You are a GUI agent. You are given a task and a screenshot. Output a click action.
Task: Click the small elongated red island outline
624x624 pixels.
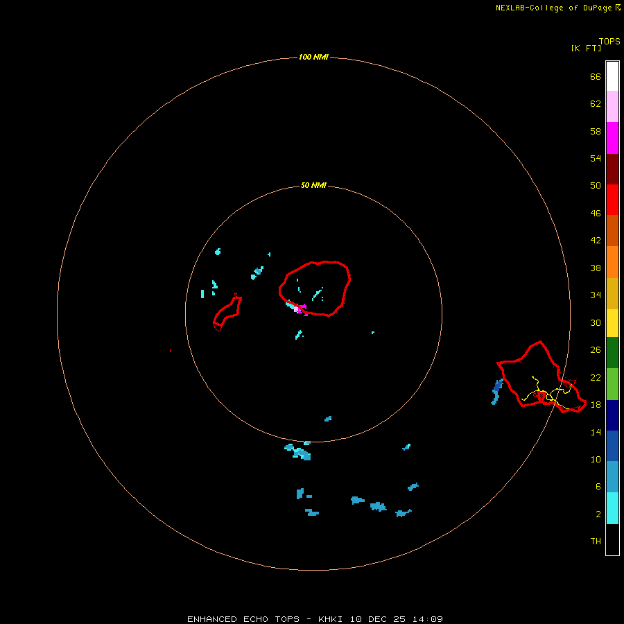click(x=227, y=313)
